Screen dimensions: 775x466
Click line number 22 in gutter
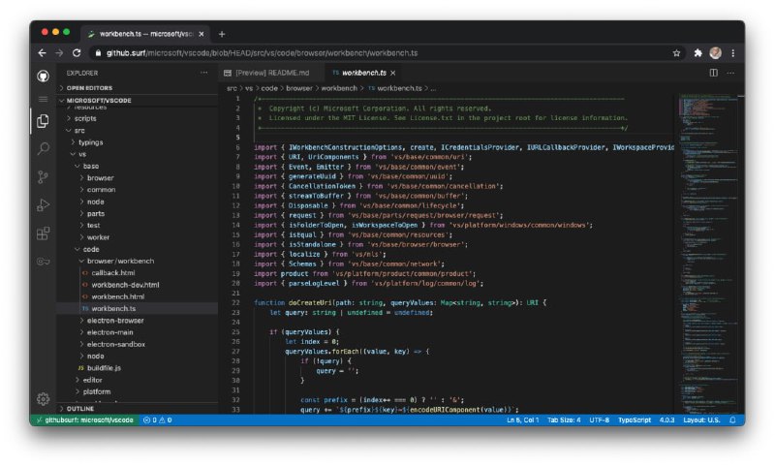[x=235, y=303]
